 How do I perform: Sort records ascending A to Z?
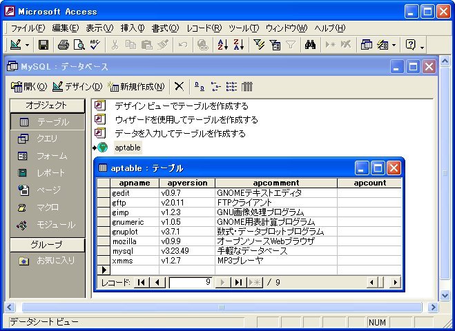[x=222, y=45]
